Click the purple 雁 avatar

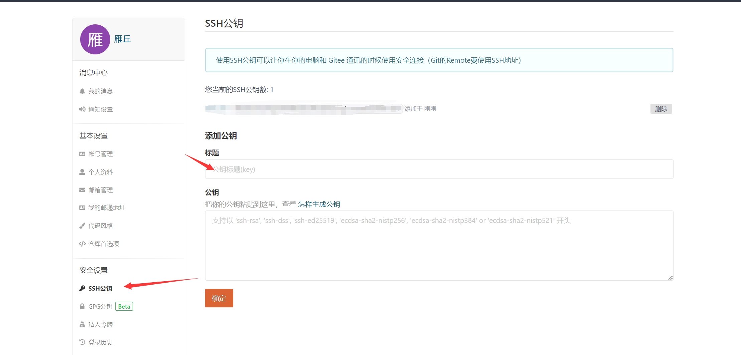click(95, 39)
